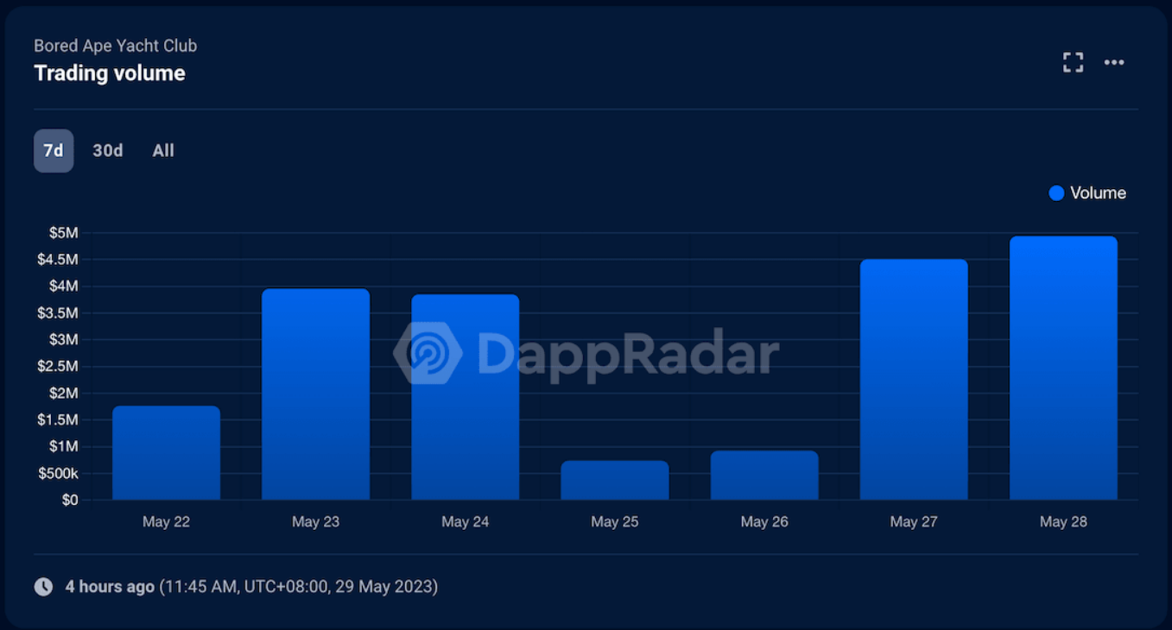Click the $4.5M y-axis label
Screen dimensions: 1172x630
point(58,260)
